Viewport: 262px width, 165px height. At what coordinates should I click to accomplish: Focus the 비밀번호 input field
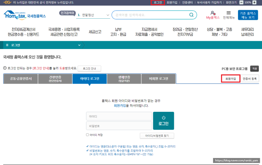coord(119,126)
